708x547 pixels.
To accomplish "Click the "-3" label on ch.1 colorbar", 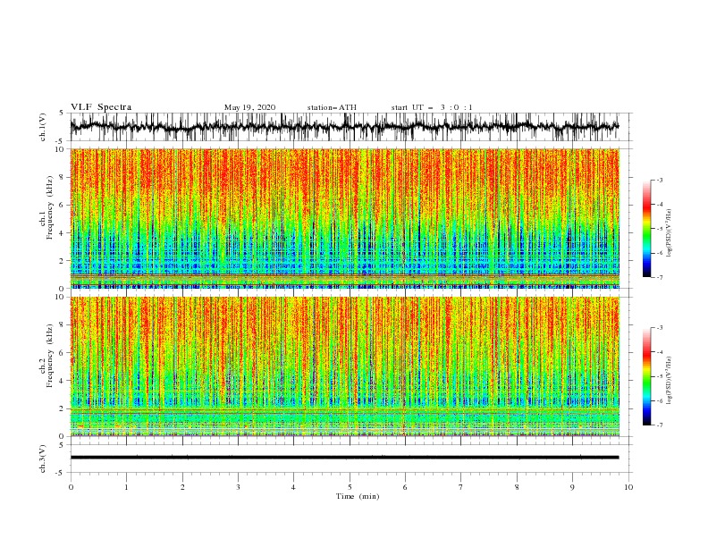I will pos(659,180).
